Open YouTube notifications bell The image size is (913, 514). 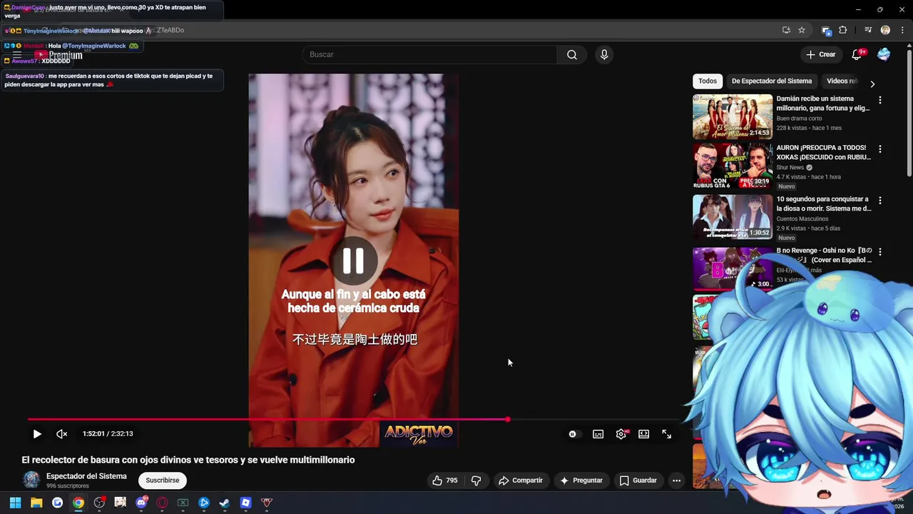pos(857,55)
